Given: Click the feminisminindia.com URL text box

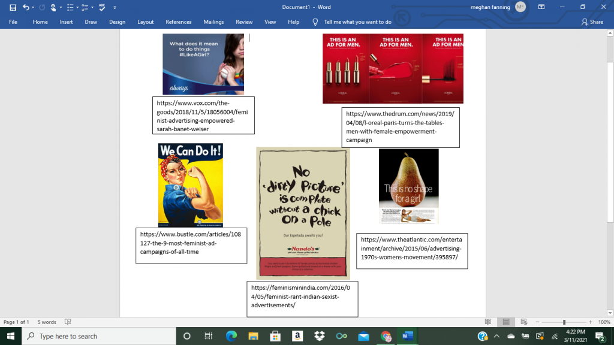Looking at the screenshot, I should 302,299.
